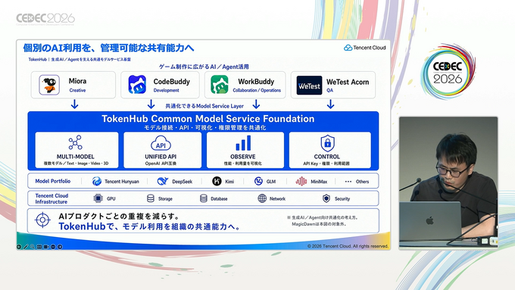Click the Network globe icon

pyautogui.click(x=262, y=198)
